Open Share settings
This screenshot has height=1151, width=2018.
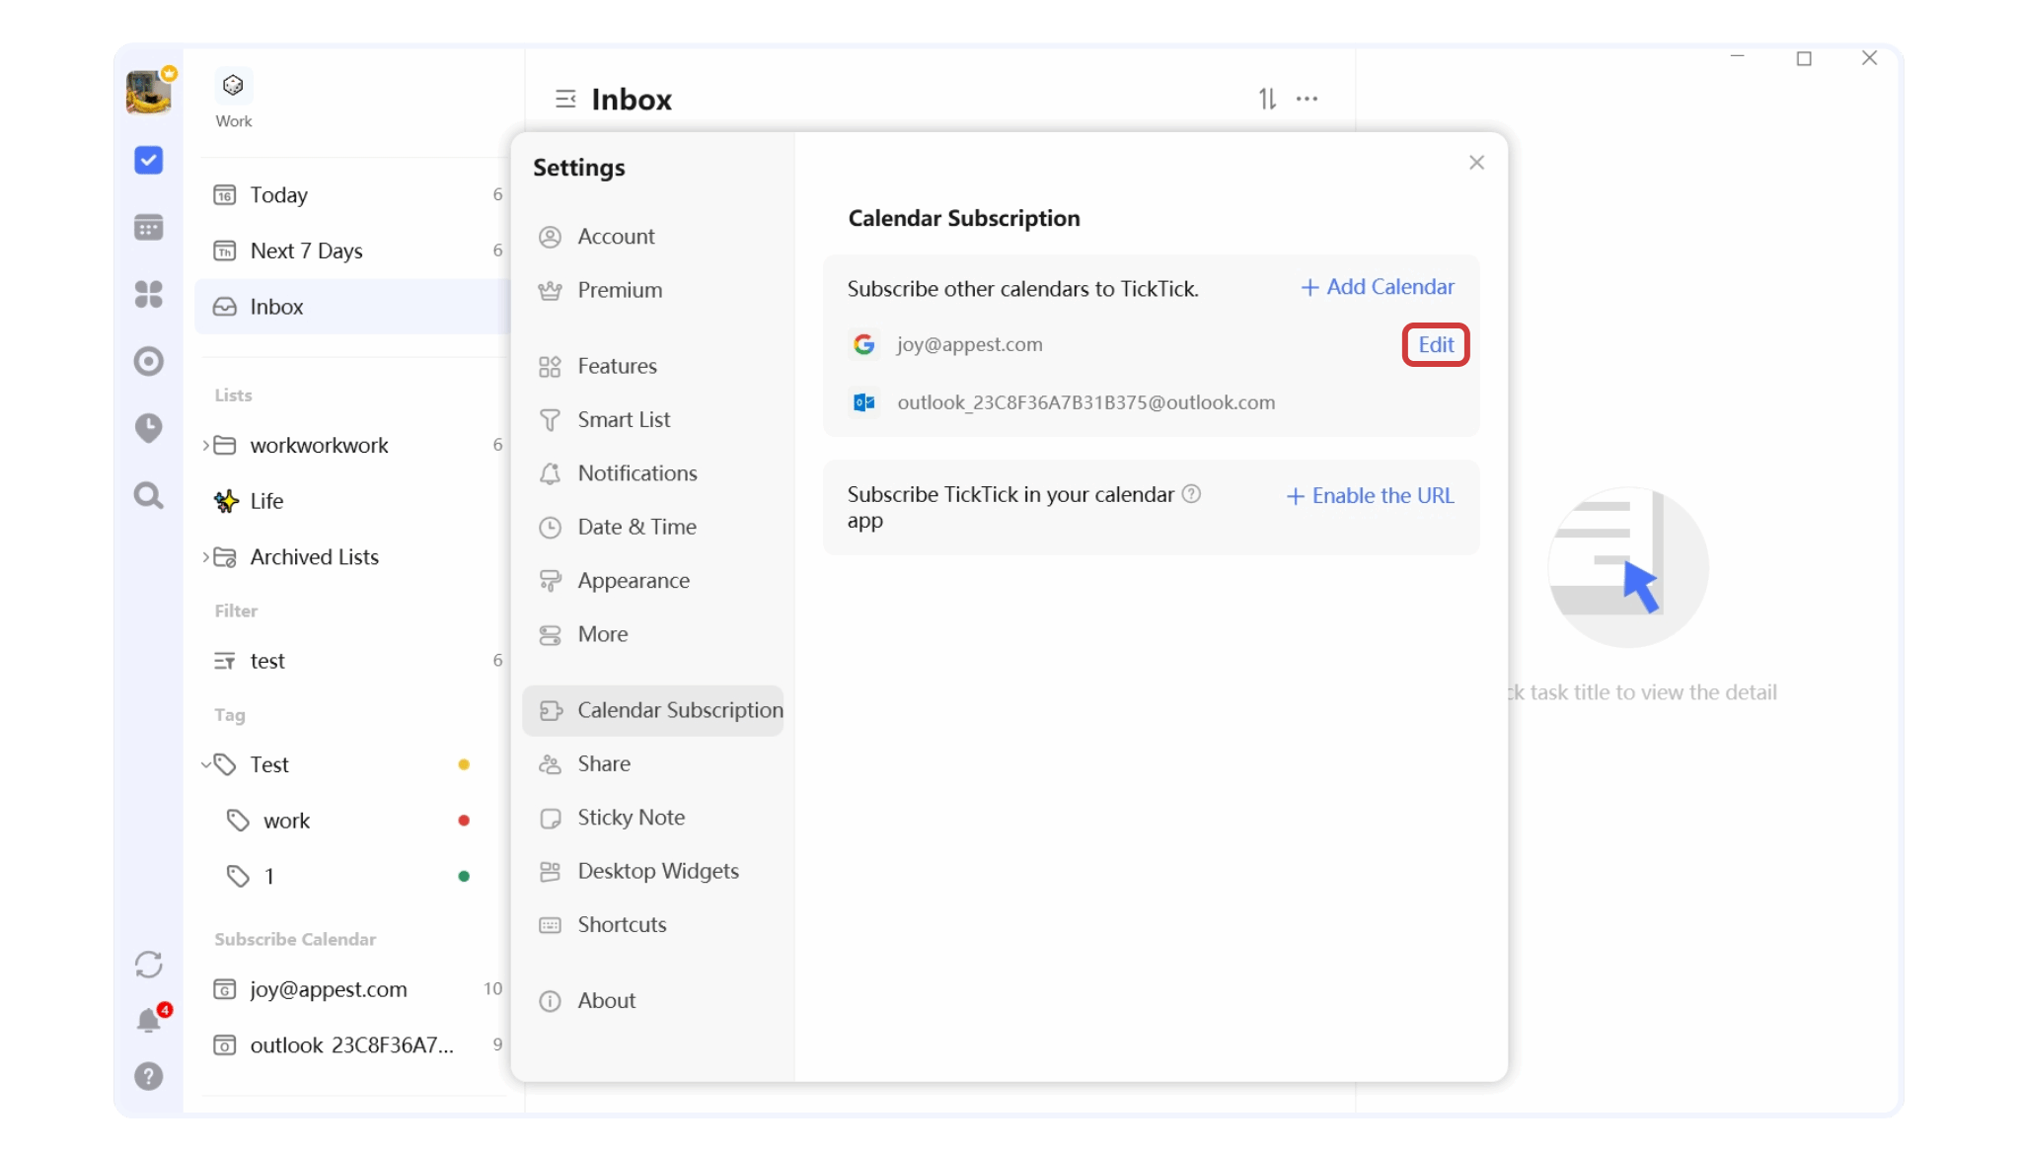tap(653, 763)
